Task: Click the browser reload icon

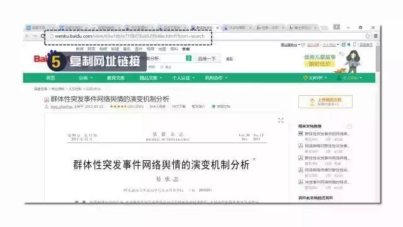Action: point(43,36)
